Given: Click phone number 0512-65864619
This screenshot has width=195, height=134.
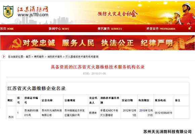Looking at the screenshot, I should point(163,113).
